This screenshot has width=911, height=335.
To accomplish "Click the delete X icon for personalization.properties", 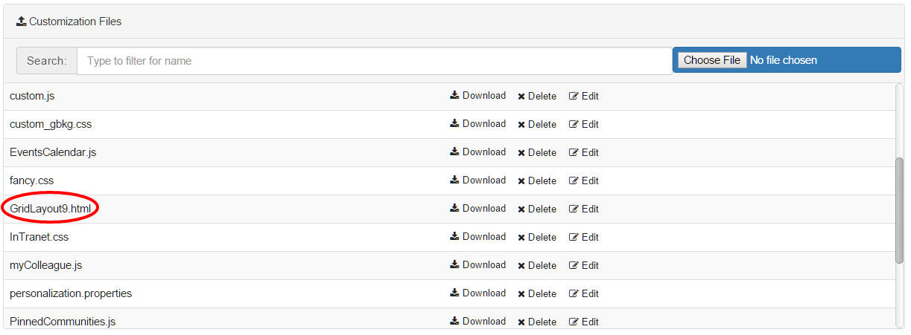I will click(x=521, y=294).
